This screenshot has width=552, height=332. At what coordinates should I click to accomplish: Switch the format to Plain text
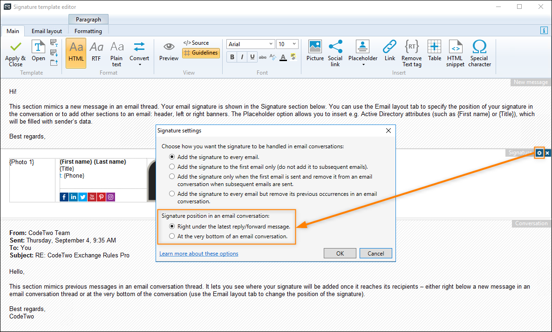[116, 52]
